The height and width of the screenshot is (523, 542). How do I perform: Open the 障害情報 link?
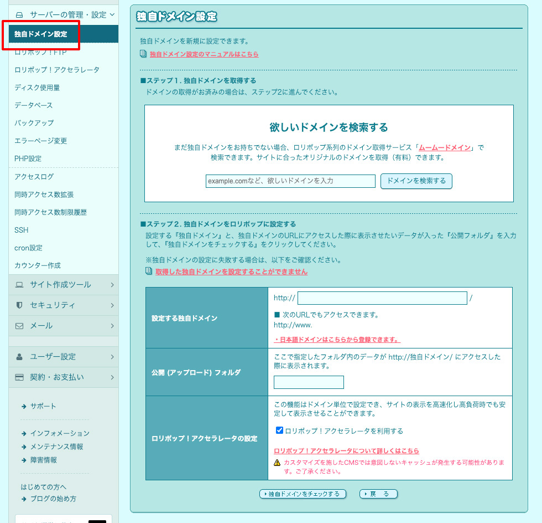(44, 460)
